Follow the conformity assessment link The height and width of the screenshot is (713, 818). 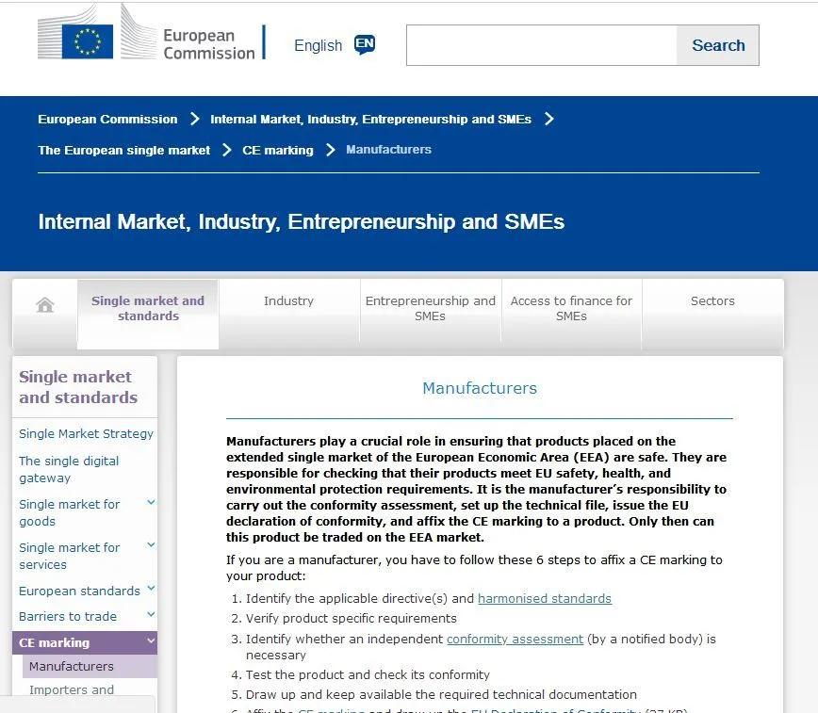[515, 639]
